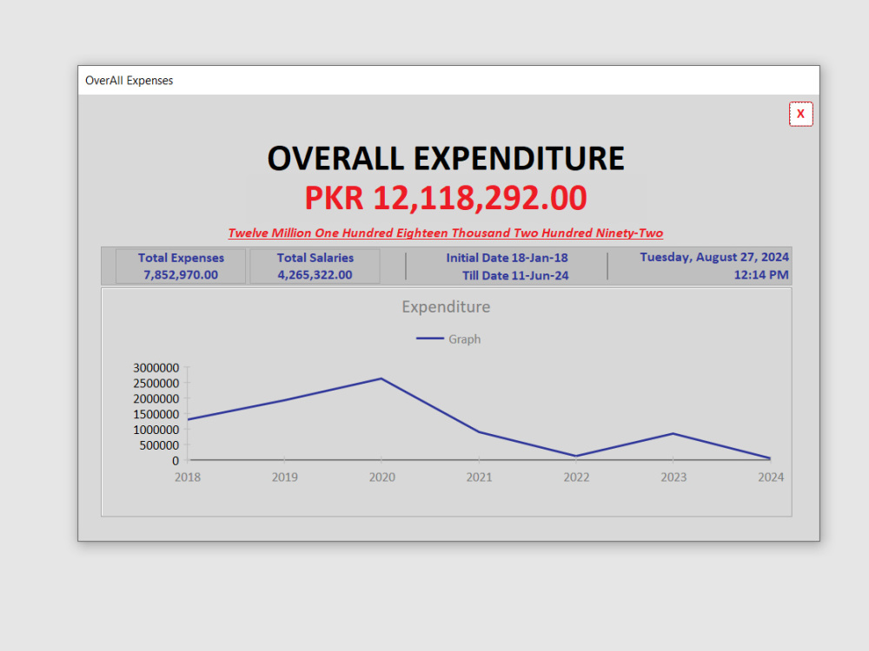Click the Tuesday, August 27, 2024 date

pyautogui.click(x=714, y=258)
